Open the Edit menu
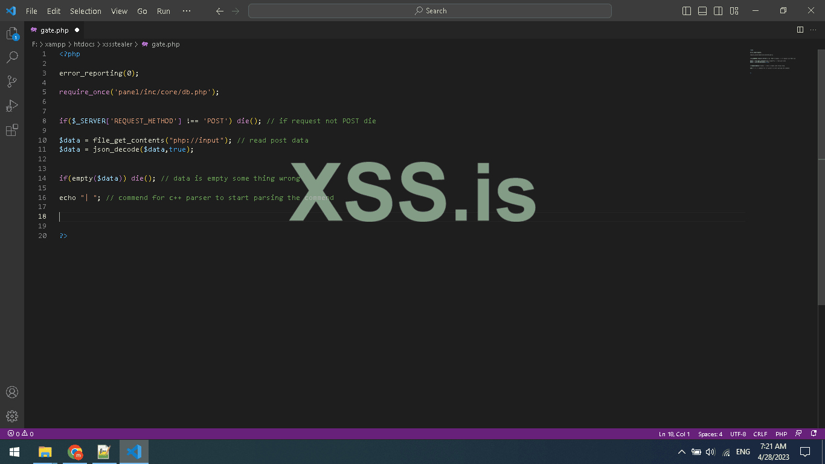This screenshot has width=825, height=464. (54, 11)
